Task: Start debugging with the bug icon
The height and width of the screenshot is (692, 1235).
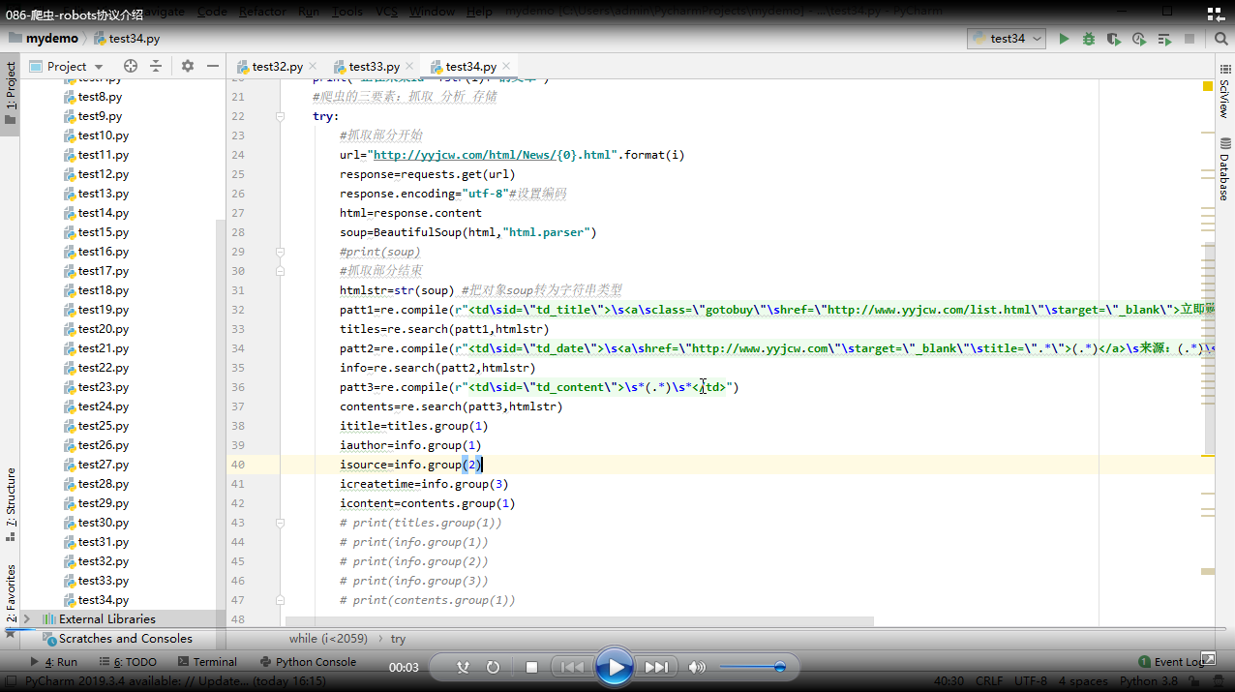Action: click(1089, 39)
